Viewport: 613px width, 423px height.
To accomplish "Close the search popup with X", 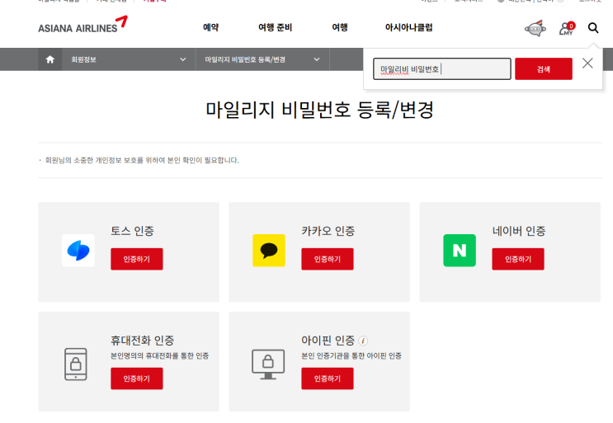I will (x=587, y=63).
